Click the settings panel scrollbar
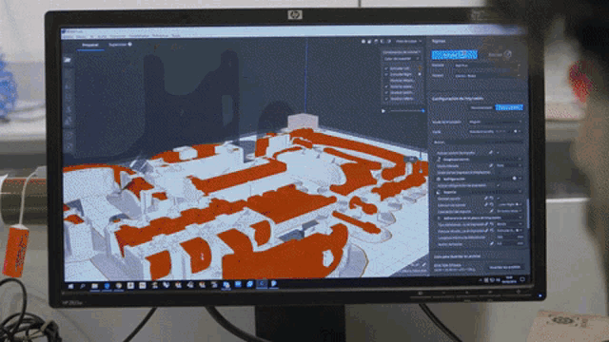The image size is (609, 342). (527, 214)
